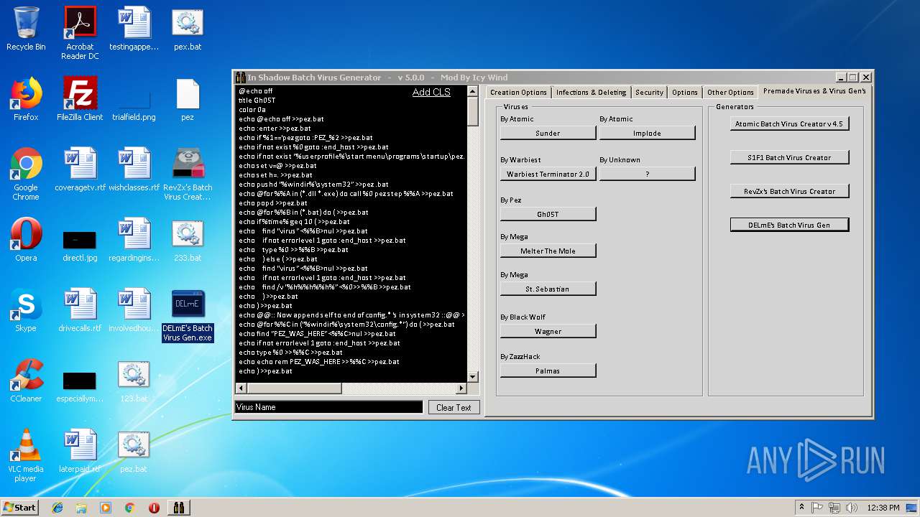Open VLC media player shortcut
This screenshot has width=920, height=517.
[x=26, y=455]
